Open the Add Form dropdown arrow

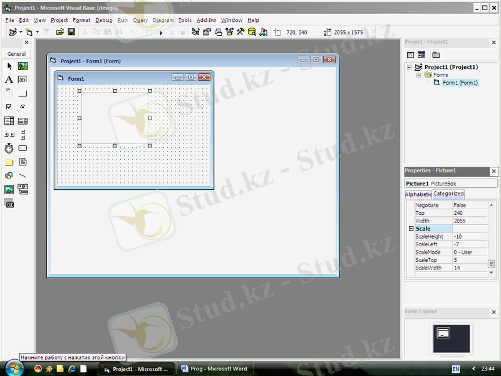tap(38, 32)
